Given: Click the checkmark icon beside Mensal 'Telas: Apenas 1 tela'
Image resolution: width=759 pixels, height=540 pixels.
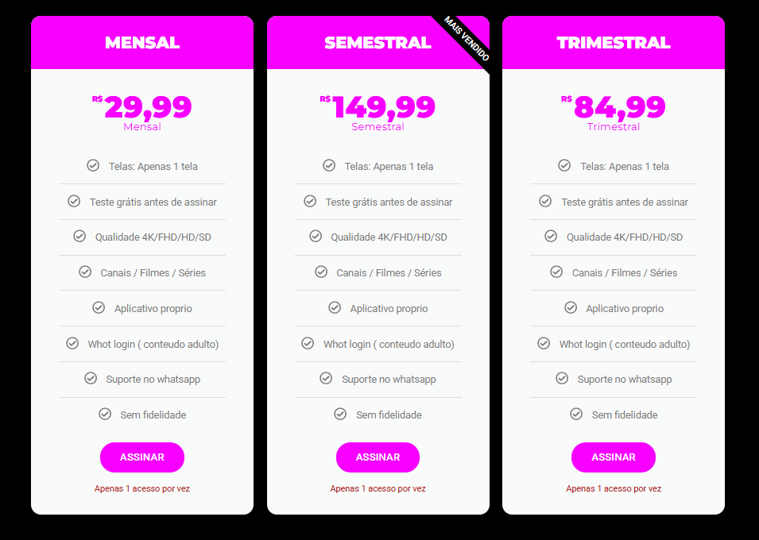Looking at the screenshot, I should click(x=93, y=166).
